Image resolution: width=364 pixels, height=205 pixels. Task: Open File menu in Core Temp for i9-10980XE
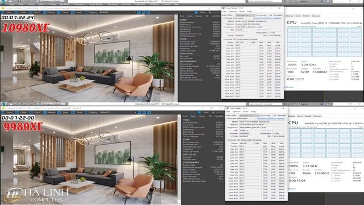224,11
